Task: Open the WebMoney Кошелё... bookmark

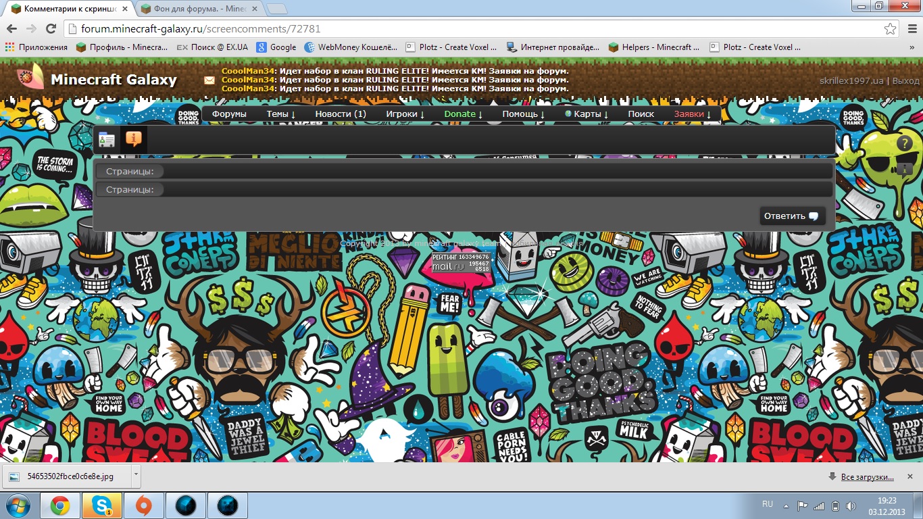Action: point(351,47)
